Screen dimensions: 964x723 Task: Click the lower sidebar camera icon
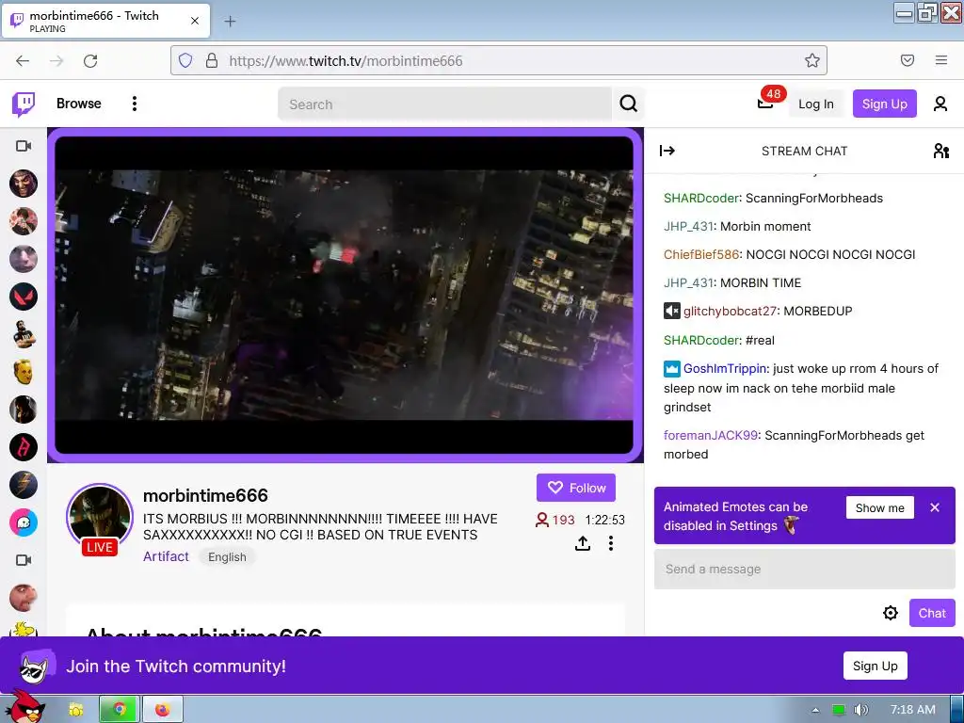point(24,560)
